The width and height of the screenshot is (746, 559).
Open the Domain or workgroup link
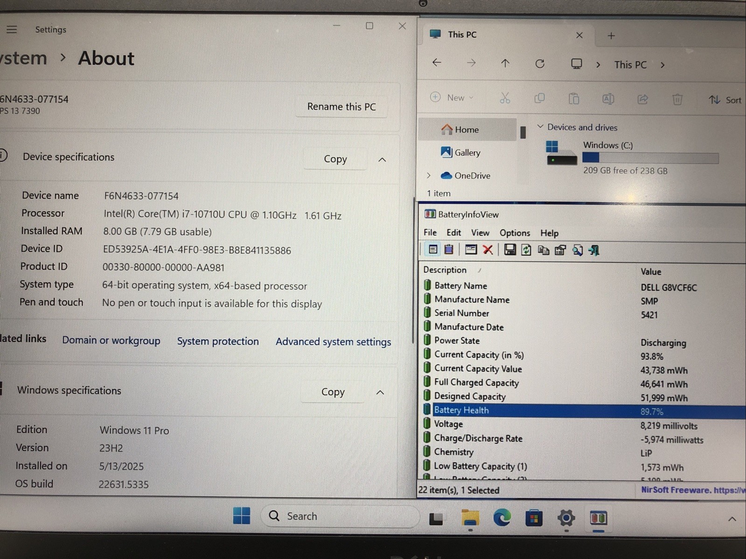click(x=111, y=340)
